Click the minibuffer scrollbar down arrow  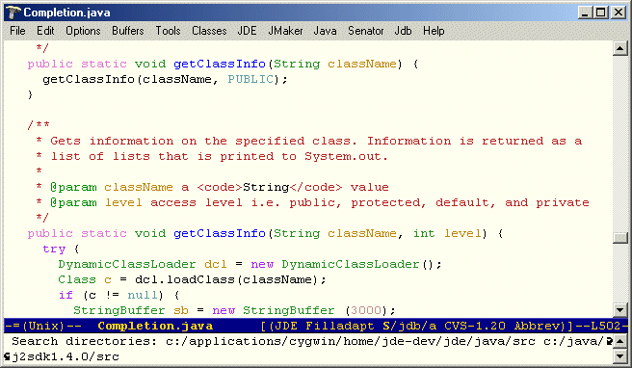coord(619,356)
